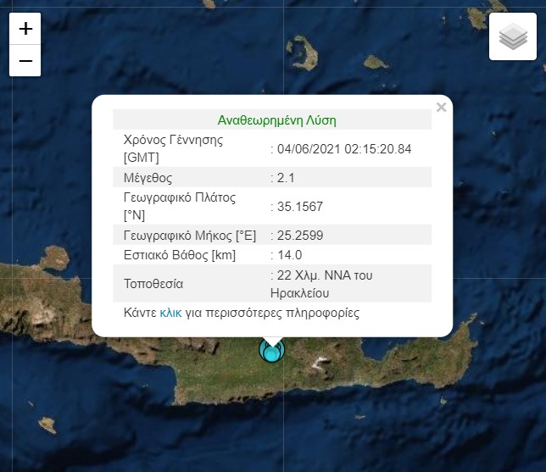The image size is (546, 472).
Task: Click the 'Μέγεθος' row label
Action: (x=148, y=178)
